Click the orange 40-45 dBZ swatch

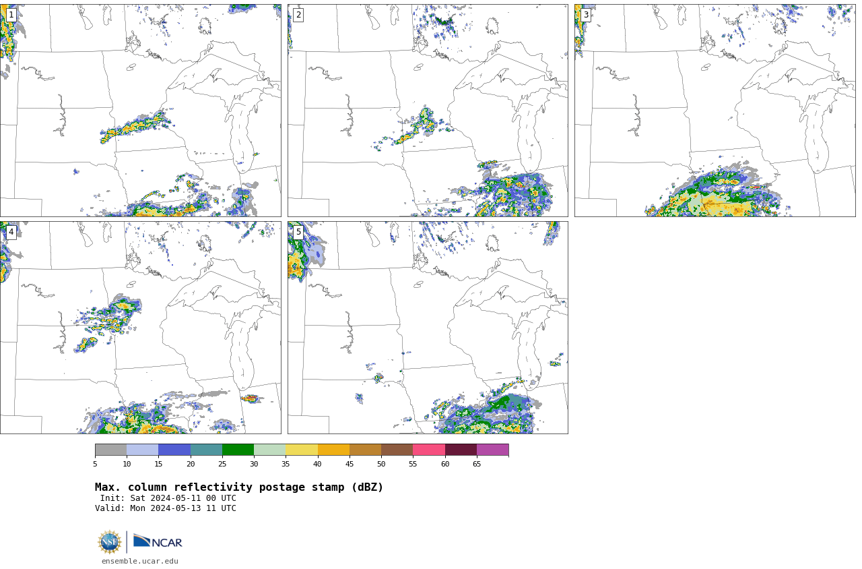pos(333,450)
